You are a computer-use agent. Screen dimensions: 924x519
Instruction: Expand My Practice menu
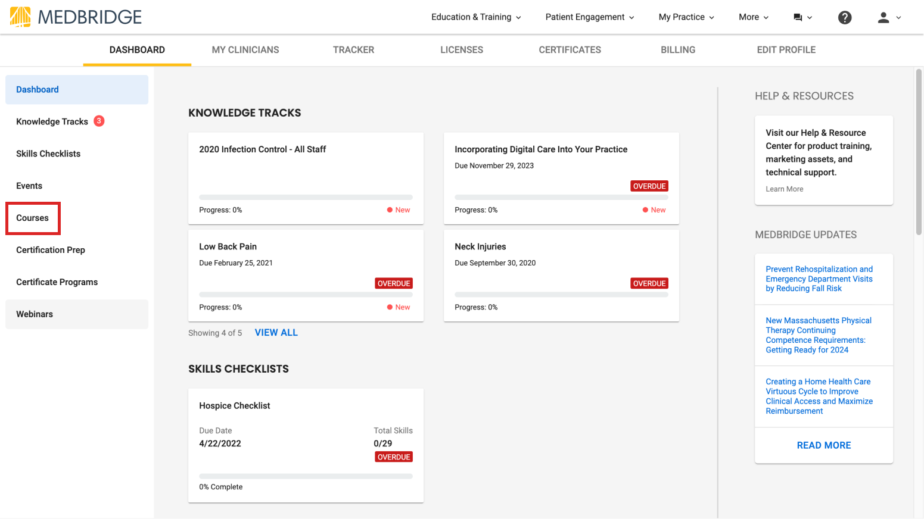(x=686, y=17)
